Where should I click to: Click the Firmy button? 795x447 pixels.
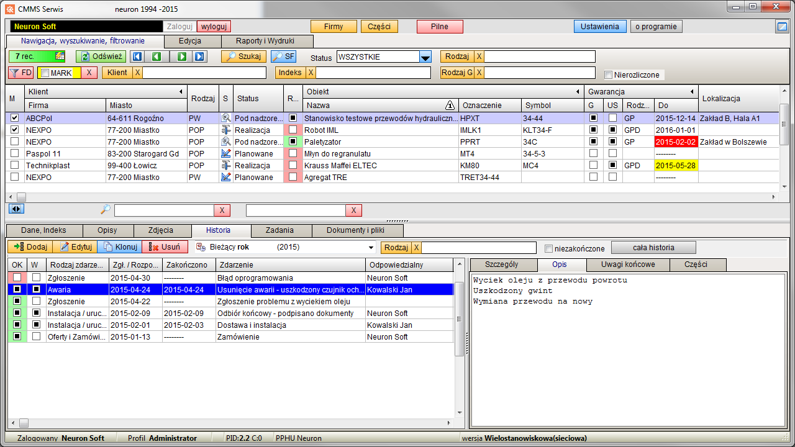334,27
